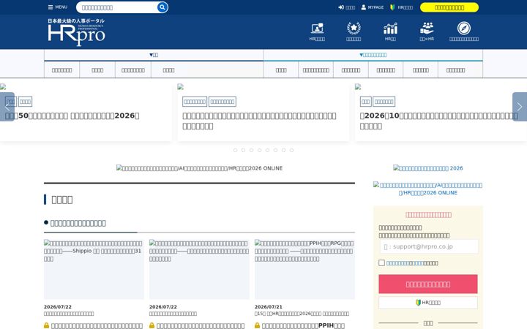Click lock icon under the middle 2026/07/22 article
This screenshot has width=527, height=329.
point(152,325)
